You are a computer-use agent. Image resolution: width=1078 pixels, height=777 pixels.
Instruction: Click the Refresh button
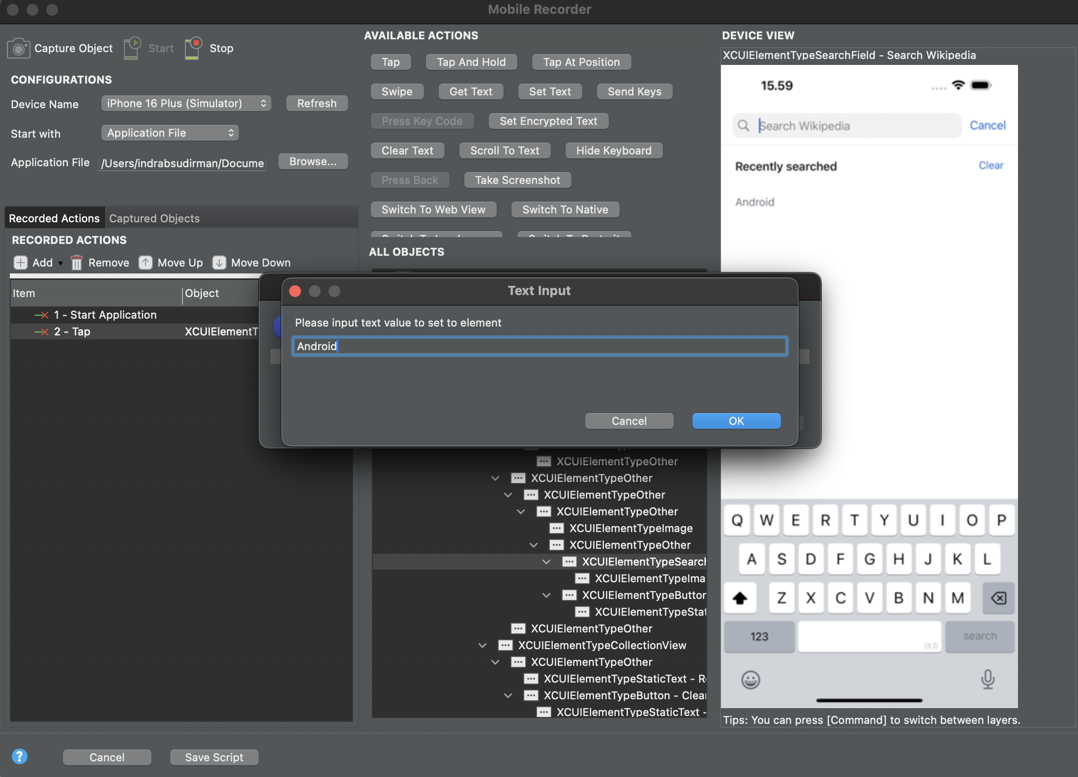point(317,103)
